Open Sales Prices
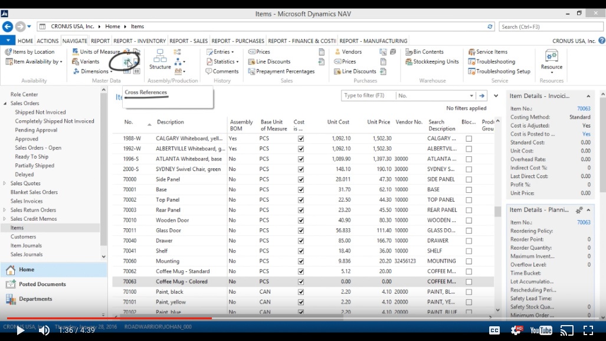The height and width of the screenshot is (341, 606). click(259, 51)
